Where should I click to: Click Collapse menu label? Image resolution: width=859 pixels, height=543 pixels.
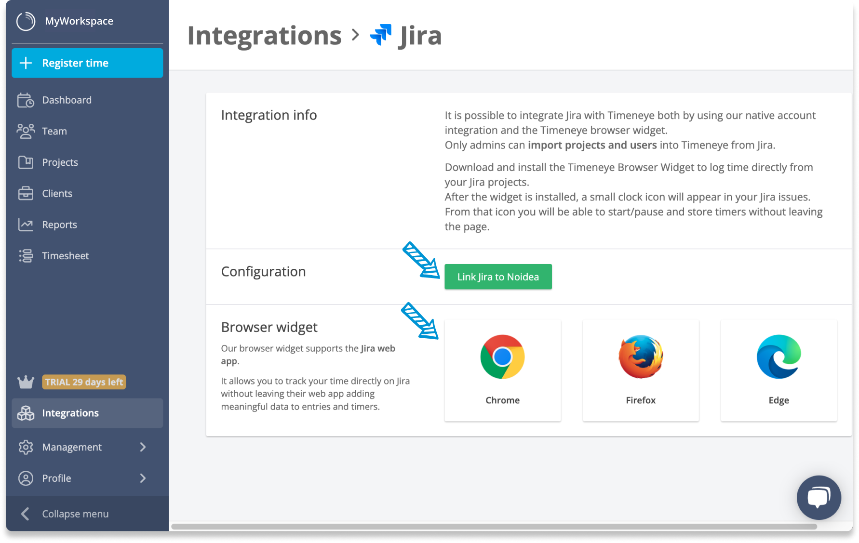coord(75,514)
